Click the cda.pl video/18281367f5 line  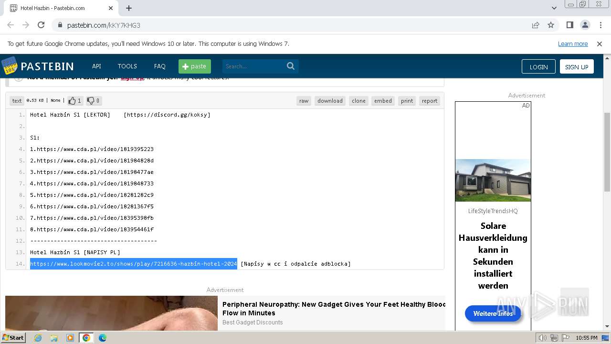point(92,206)
